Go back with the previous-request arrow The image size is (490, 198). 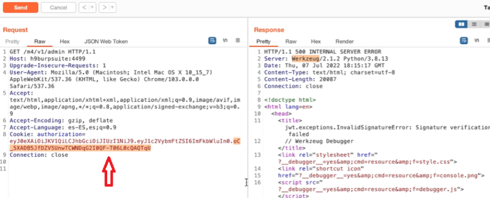point(84,8)
